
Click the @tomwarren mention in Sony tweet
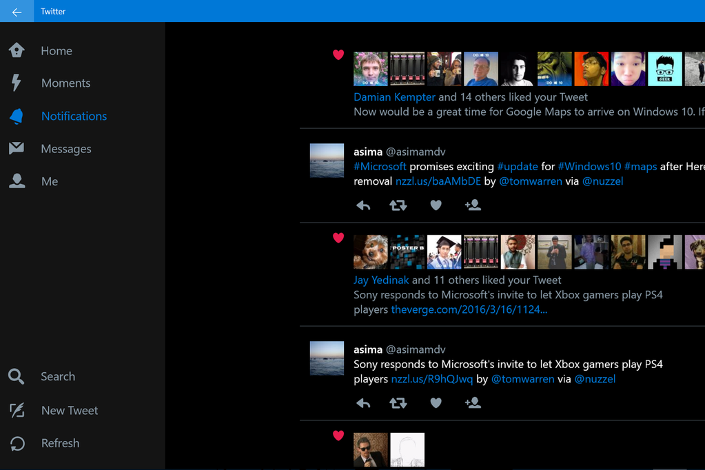pos(522,379)
